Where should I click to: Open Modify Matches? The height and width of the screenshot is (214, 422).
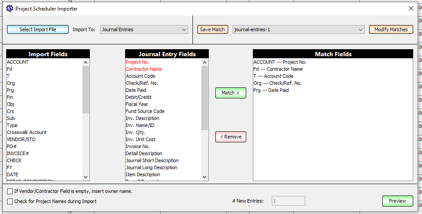tap(391, 29)
